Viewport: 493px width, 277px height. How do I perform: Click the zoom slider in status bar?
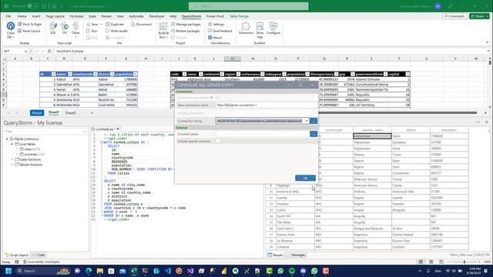pos(464,262)
